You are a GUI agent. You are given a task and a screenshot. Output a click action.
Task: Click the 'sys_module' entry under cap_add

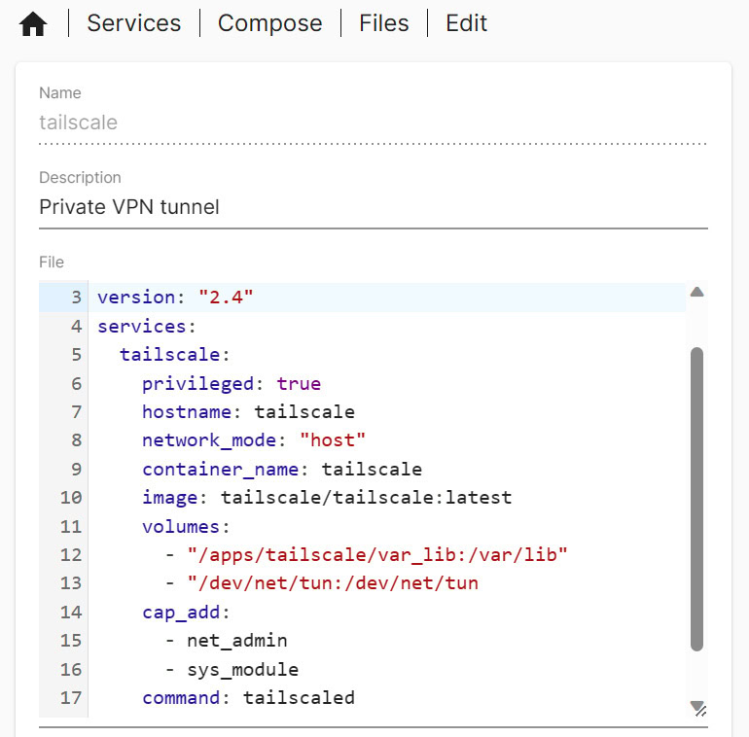click(242, 669)
